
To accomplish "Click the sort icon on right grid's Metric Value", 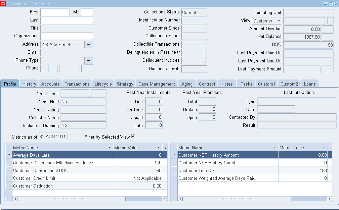I will coord(325,147).
